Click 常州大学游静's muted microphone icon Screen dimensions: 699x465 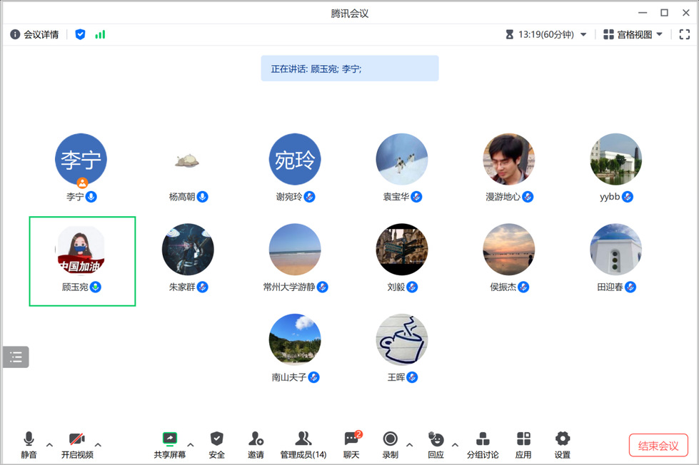(322, 287)
